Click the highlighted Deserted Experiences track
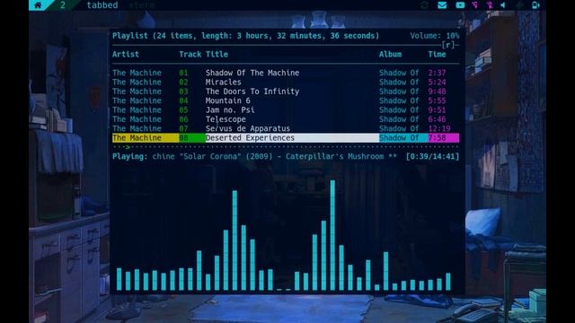 [286, 137]
